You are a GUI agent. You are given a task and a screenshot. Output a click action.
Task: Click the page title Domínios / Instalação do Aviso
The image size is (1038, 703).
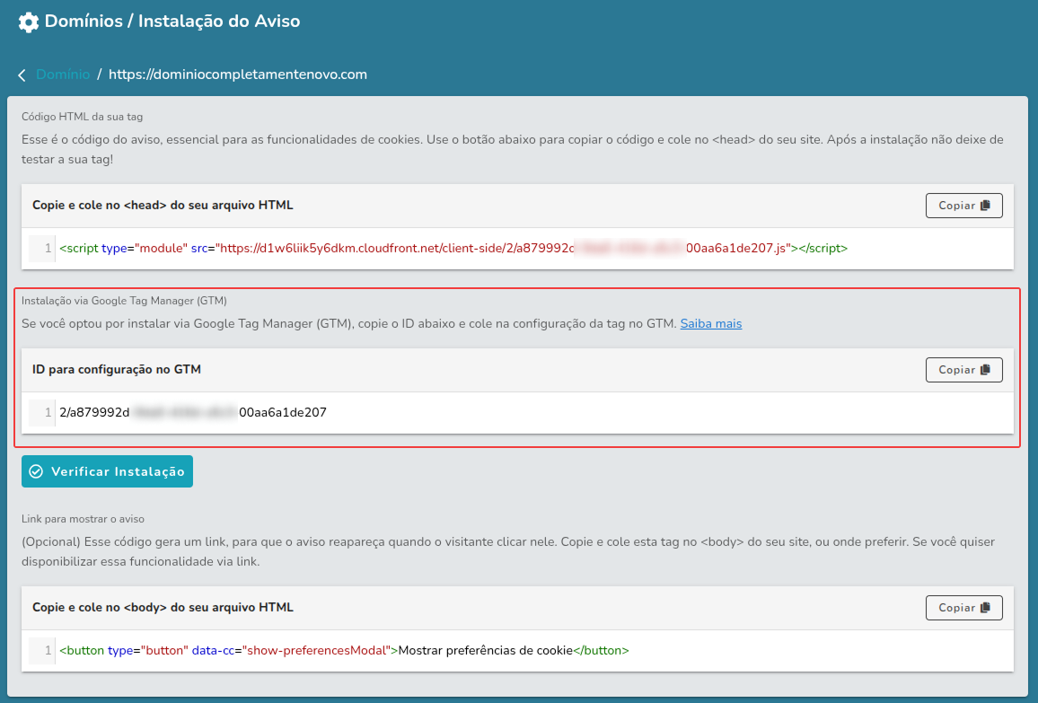pos(172,21)
